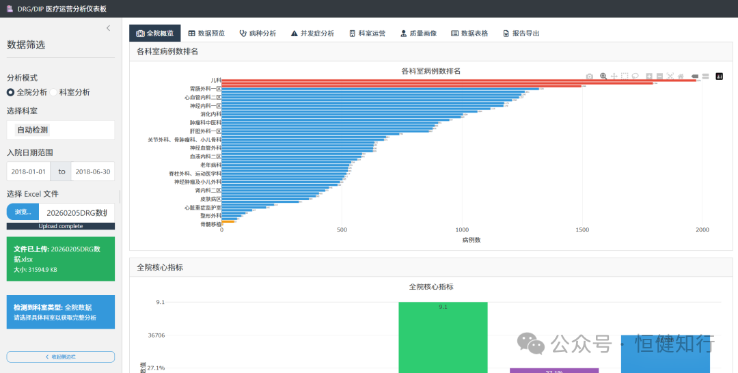Click the green 9.1 bar in 全院核心指标 chart
This screenshot has height=373, width=738.
(x=443, y=337)
